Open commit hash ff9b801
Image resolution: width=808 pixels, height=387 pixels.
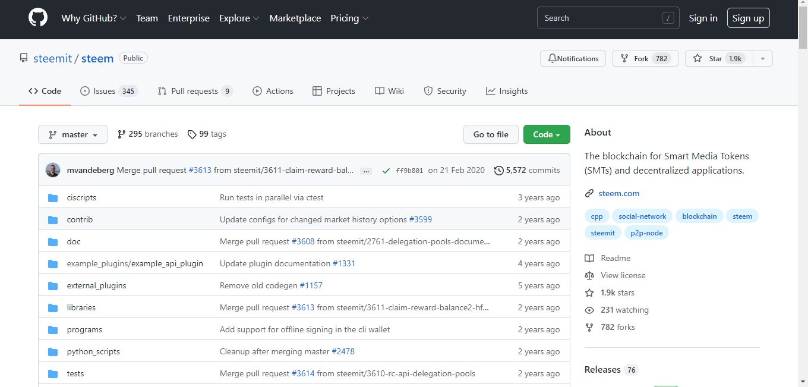pyautogui.click(x=409, y=171)
